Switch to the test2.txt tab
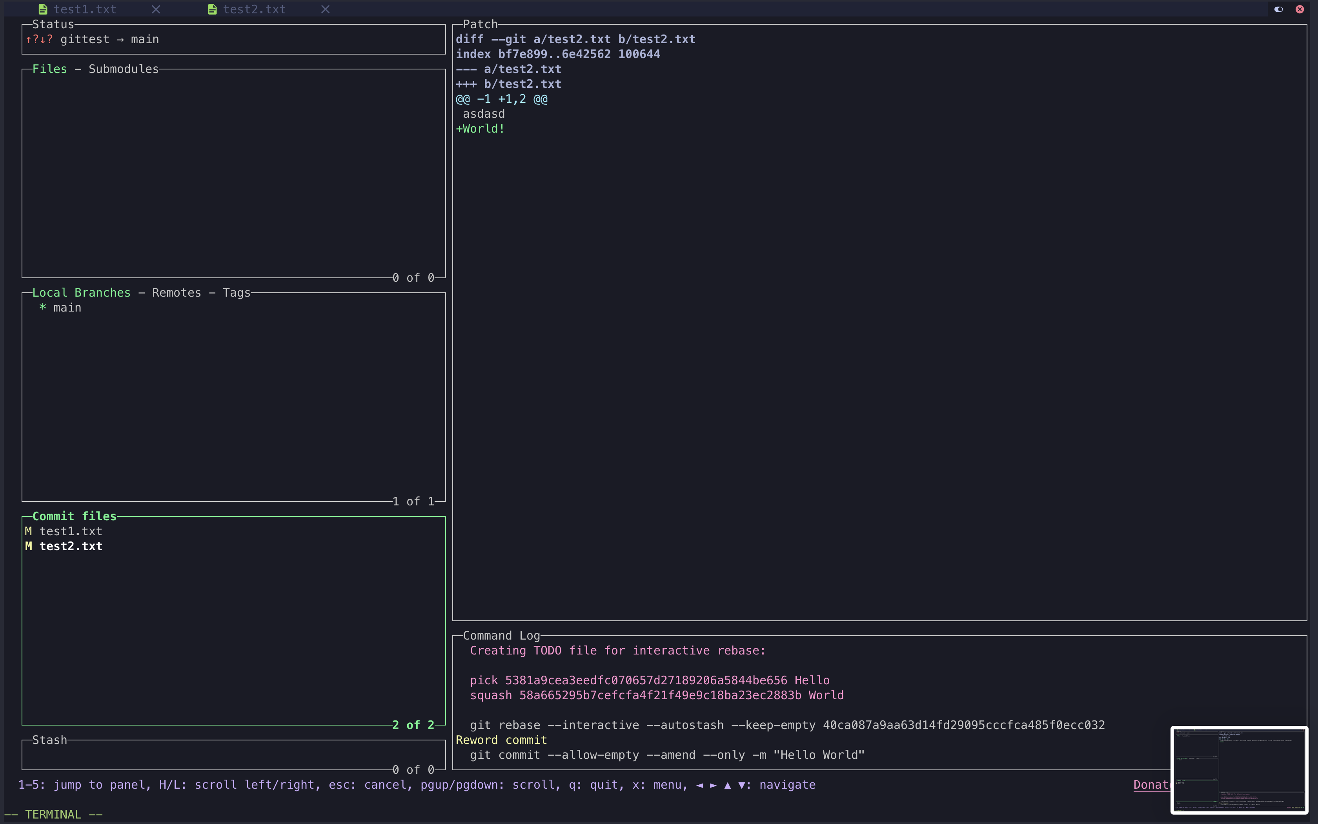The width and height of the screenshot is (1318, 824). coord(254,9)
